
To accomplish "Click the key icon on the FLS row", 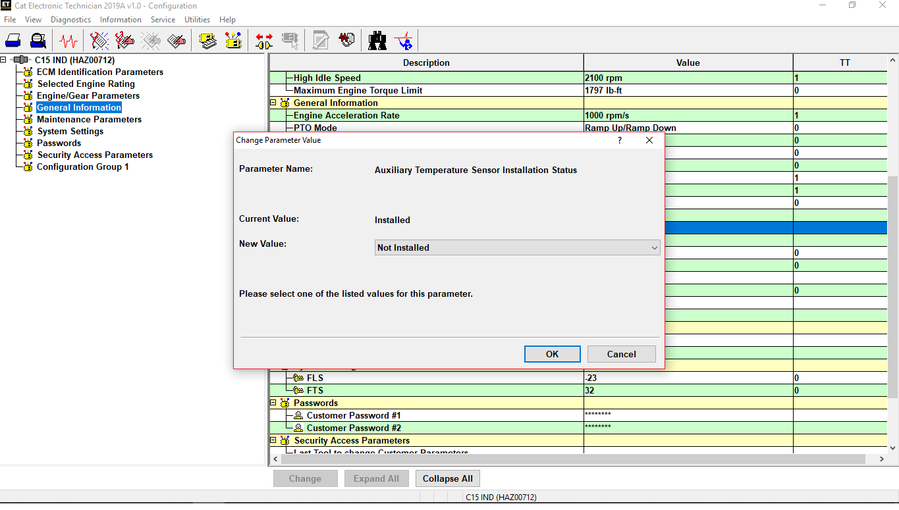I will (x=298, y=377).
